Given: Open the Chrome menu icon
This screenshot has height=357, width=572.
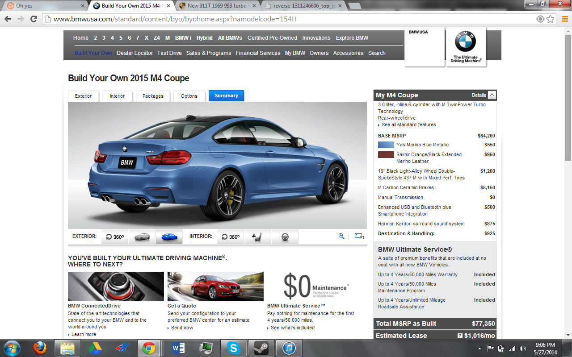Looking at the screenshot, I should click(x=564, y=19).
